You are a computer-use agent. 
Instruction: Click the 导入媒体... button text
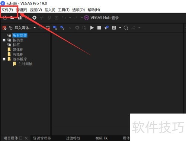[x=23, y=28]
